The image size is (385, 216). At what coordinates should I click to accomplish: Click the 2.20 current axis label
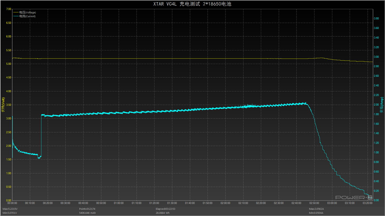pos(376,95)
